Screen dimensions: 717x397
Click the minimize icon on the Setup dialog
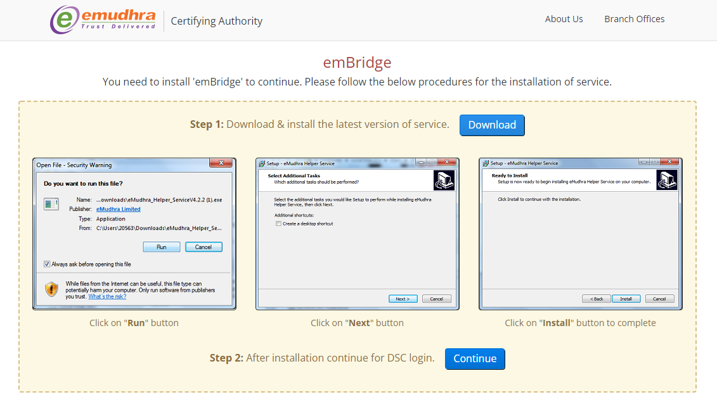tap(420, 162)
